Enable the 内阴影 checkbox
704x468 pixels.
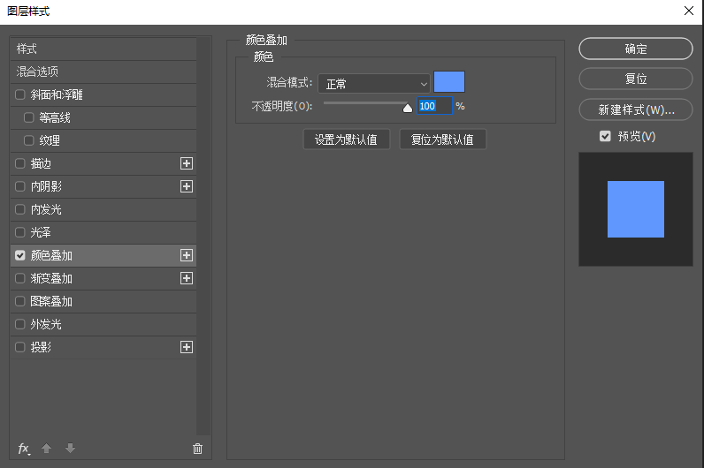[19, 186]
